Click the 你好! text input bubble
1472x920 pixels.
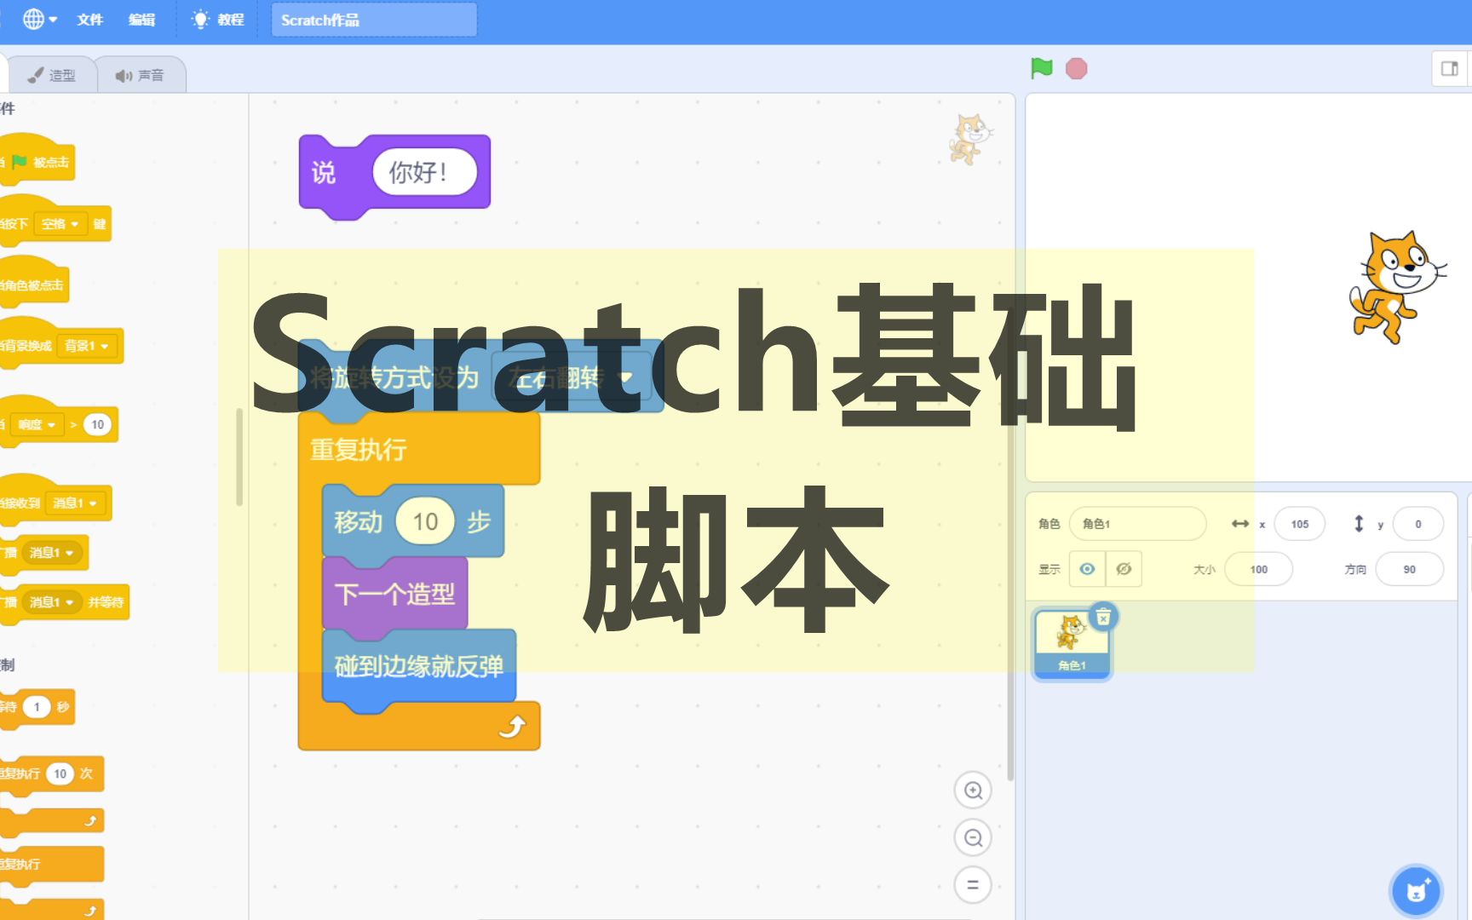(424, 172)
